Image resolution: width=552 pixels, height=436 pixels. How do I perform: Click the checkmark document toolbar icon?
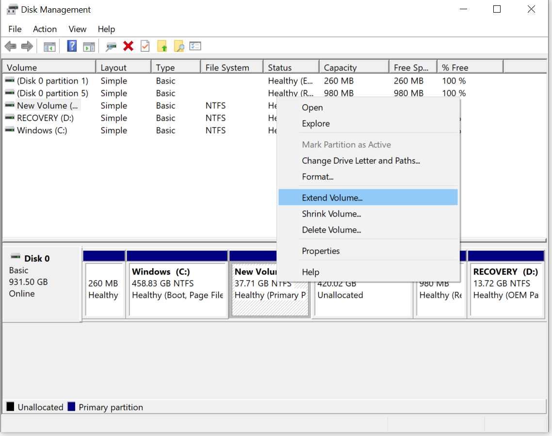click(145, 46)
